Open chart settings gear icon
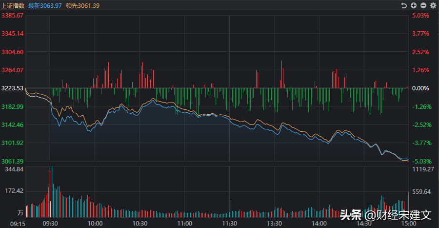The height and width of the screenshot is (228, 439). [x=432, y=5]
